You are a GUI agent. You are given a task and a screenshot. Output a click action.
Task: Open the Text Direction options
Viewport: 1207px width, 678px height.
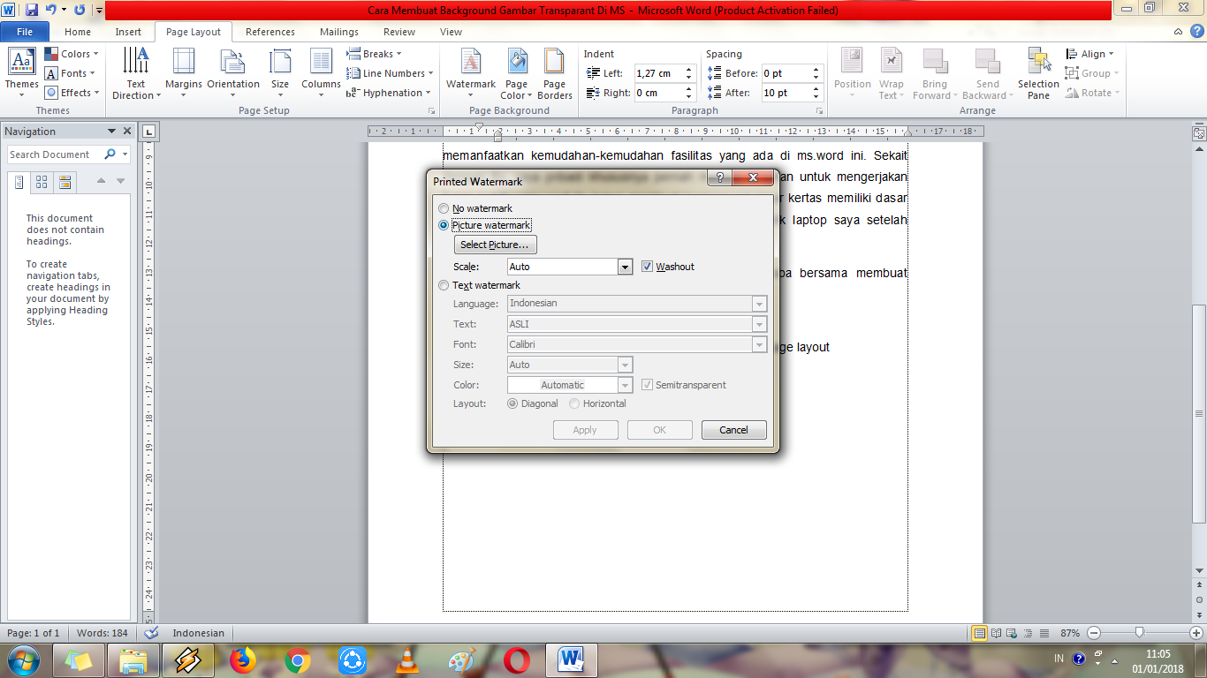(x=136, y=73)
